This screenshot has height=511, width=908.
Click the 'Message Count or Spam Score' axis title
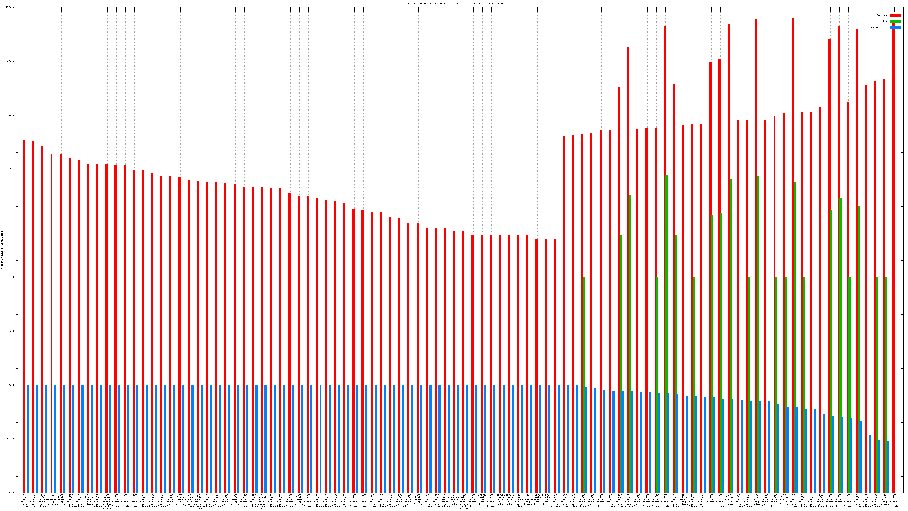click(2, 250)
